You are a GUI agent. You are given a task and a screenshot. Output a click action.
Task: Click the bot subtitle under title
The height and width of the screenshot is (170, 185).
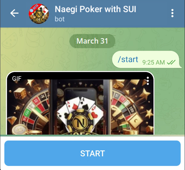pos(60,19)
